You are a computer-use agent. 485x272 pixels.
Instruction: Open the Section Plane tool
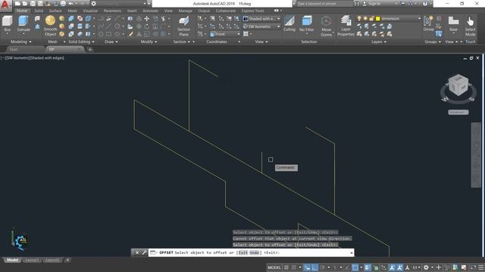tap(183, 26)
